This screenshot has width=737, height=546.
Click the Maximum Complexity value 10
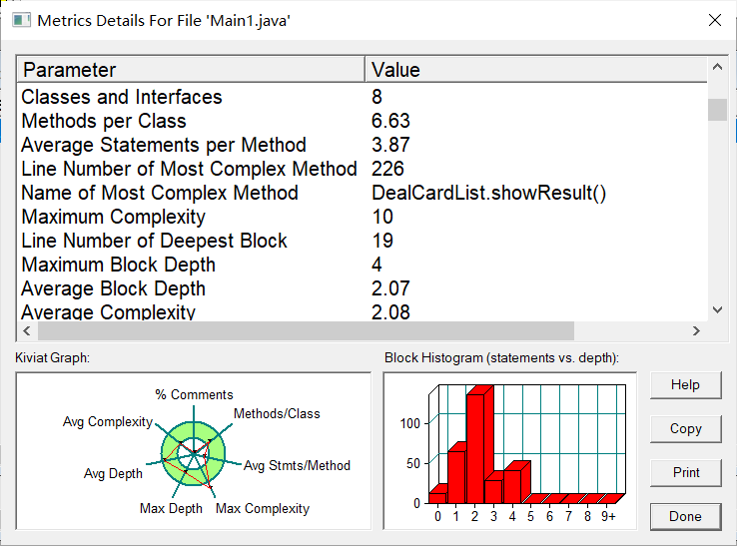[x=382, y=217]
